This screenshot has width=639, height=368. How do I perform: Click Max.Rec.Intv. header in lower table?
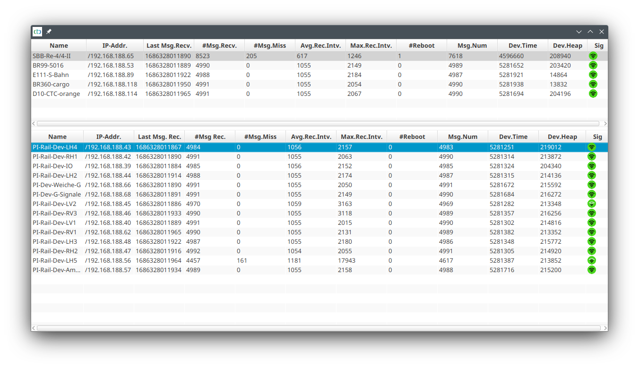click(361, 137)
